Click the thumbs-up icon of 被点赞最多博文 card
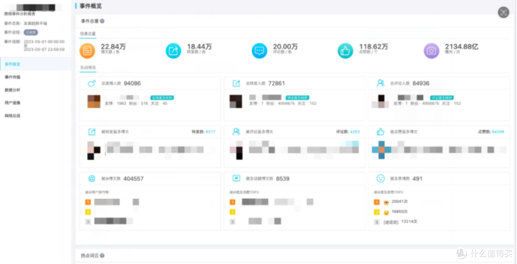Screen dimensions: 517x264 [x=381, y=132]
